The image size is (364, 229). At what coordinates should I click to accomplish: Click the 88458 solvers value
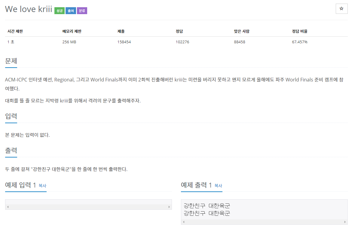click(x=240, y=42)
